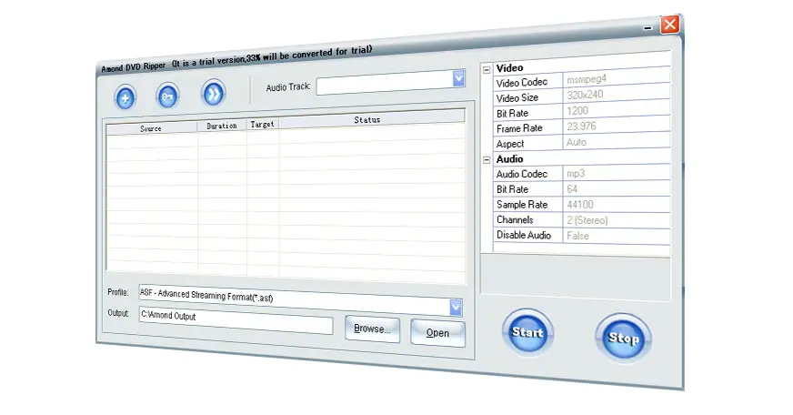Click the round Stop button
Viewport: 793px width, 415px height.
click(x=623, y=338)
